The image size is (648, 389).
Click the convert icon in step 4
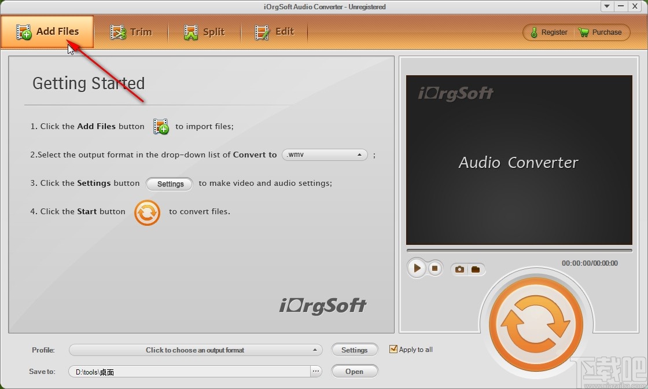pos(147,213)
